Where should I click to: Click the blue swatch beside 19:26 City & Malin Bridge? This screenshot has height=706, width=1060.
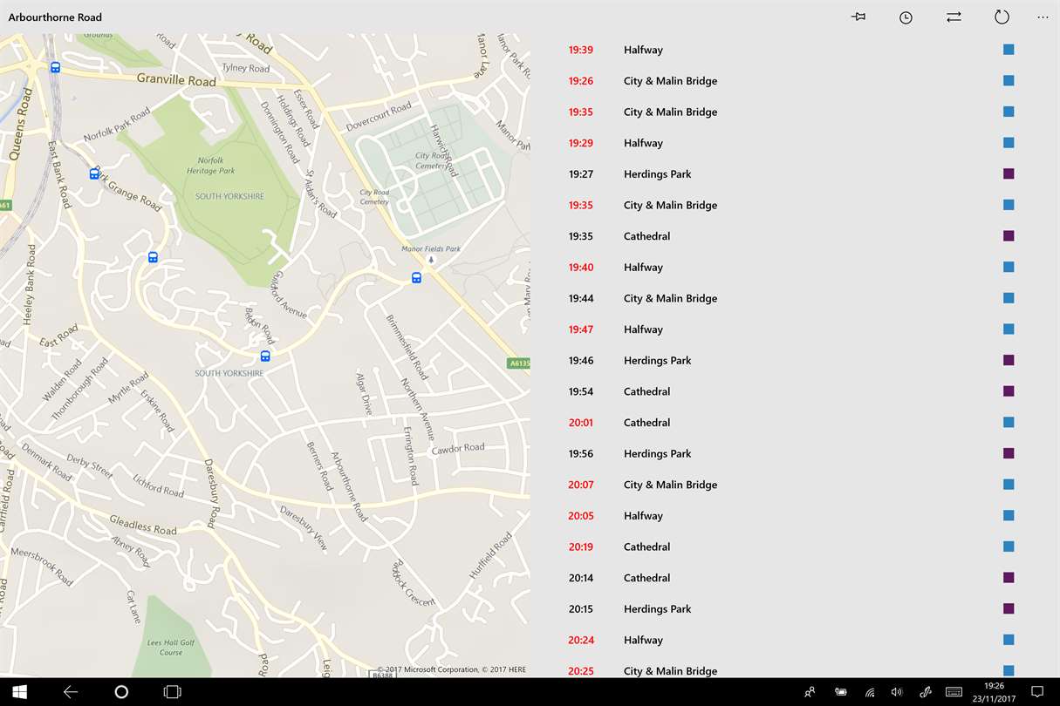pyautogui.click(x=1009, y=81)
